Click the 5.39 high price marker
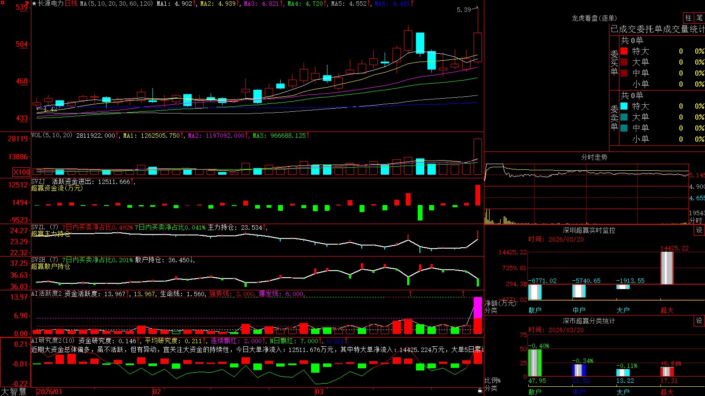Screen dimensions: 705x396 [x=464, y=10]
